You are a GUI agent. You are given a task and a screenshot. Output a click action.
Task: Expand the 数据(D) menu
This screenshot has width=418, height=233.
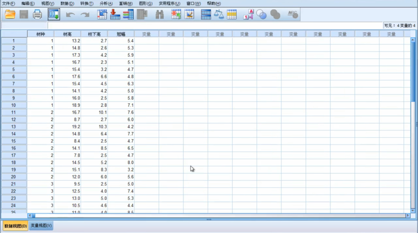pyautogui.click(x=67, y=3)
